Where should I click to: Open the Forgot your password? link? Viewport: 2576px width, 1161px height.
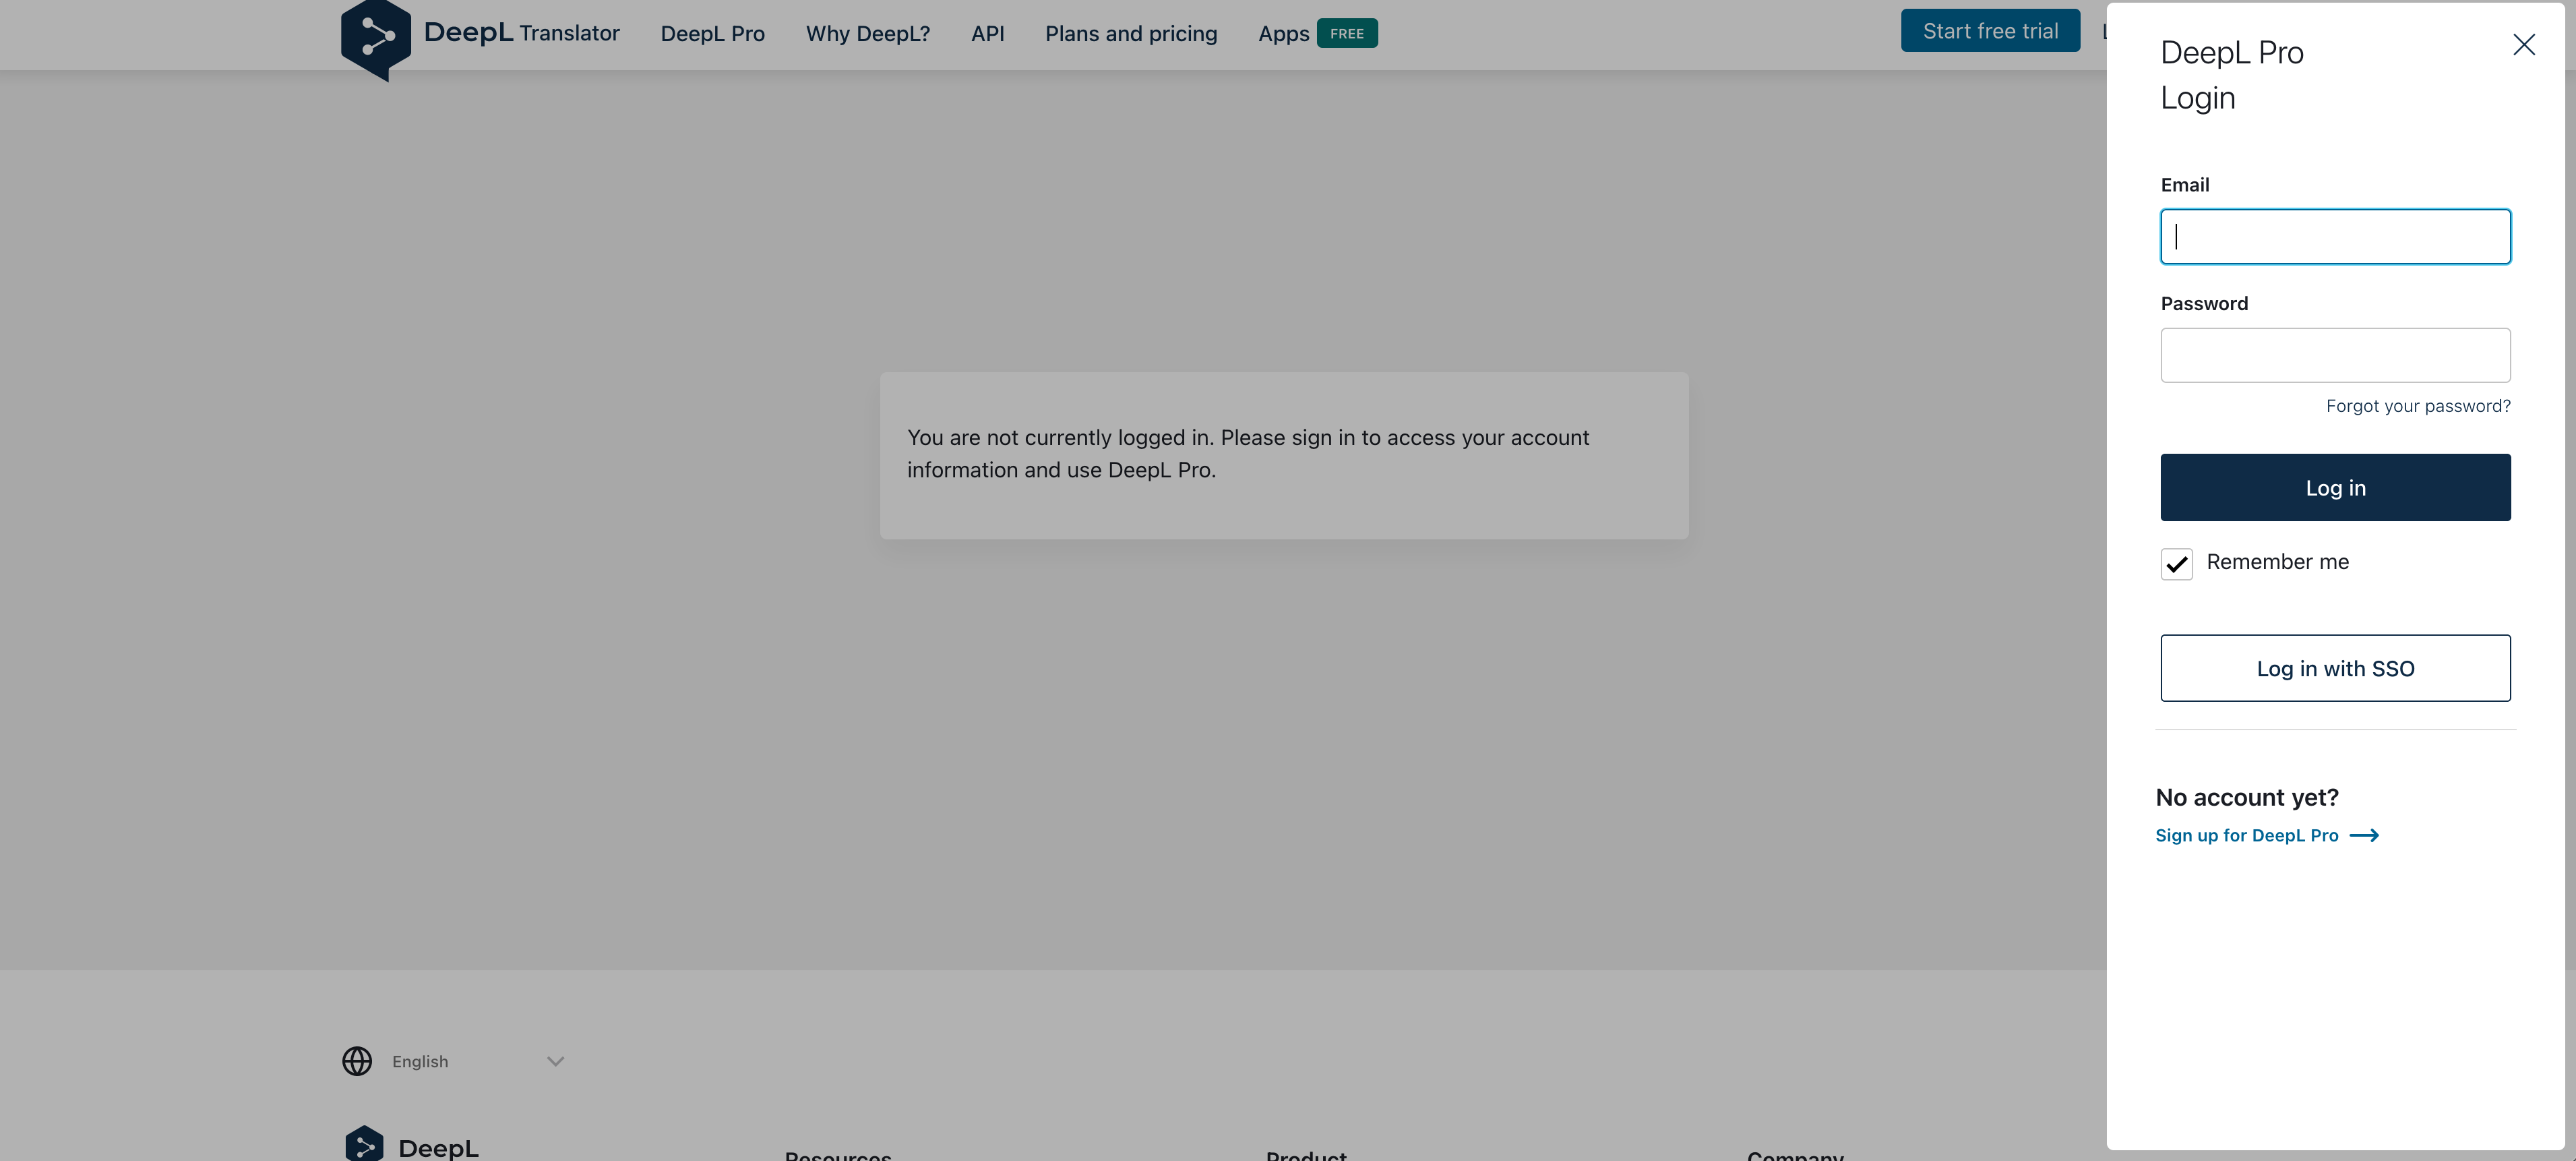click(x=2418, y=406)
